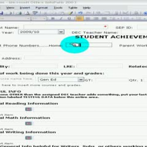This screenshot has width=147, height=147.
Task: Click the DEC Teacher Name field
Action: [134, 32]
